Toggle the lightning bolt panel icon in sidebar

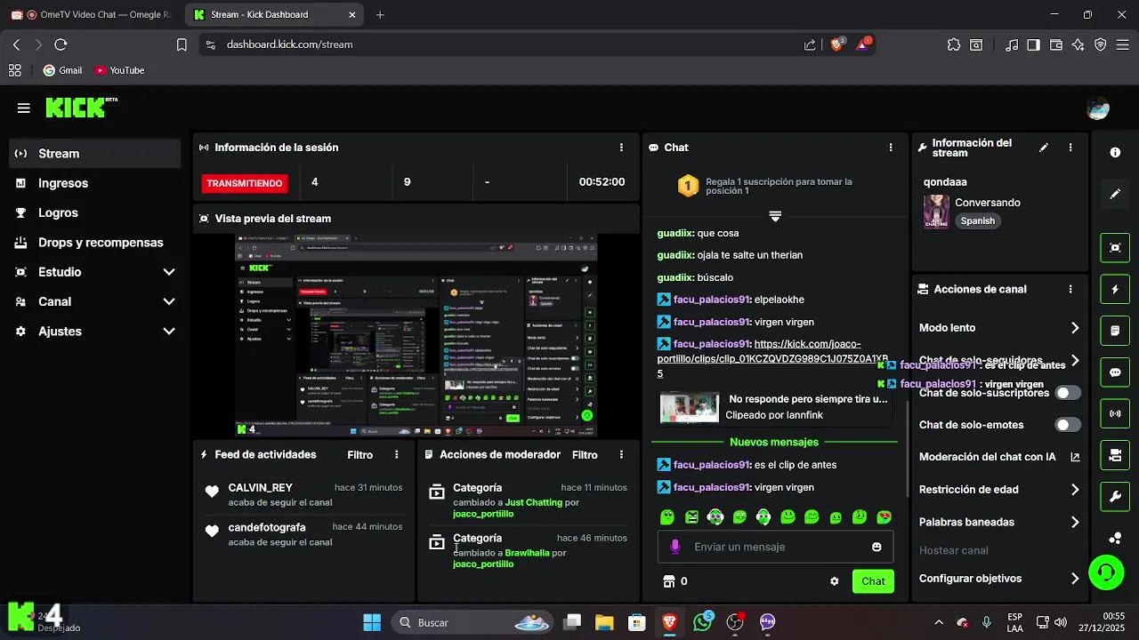coord(1115,290)
